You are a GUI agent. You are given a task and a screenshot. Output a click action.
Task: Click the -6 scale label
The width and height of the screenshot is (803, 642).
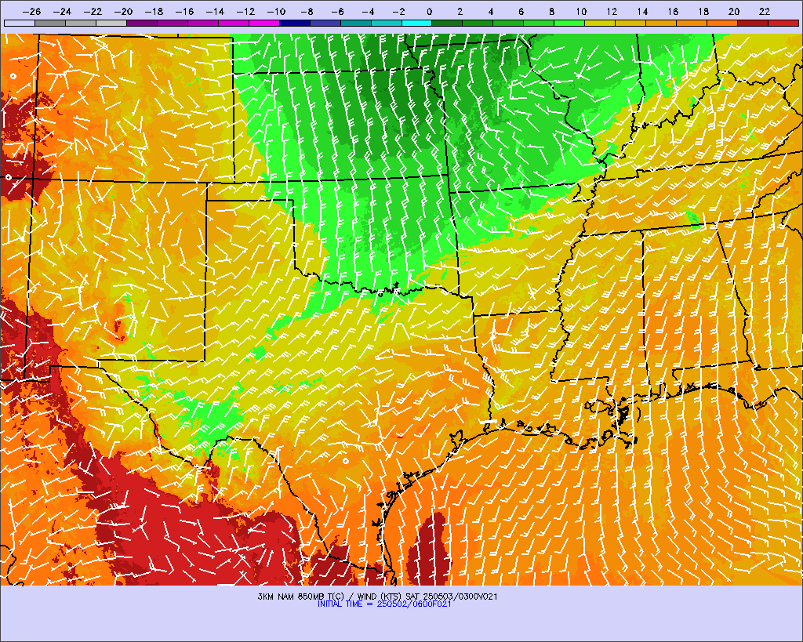[x=337, y=11]
